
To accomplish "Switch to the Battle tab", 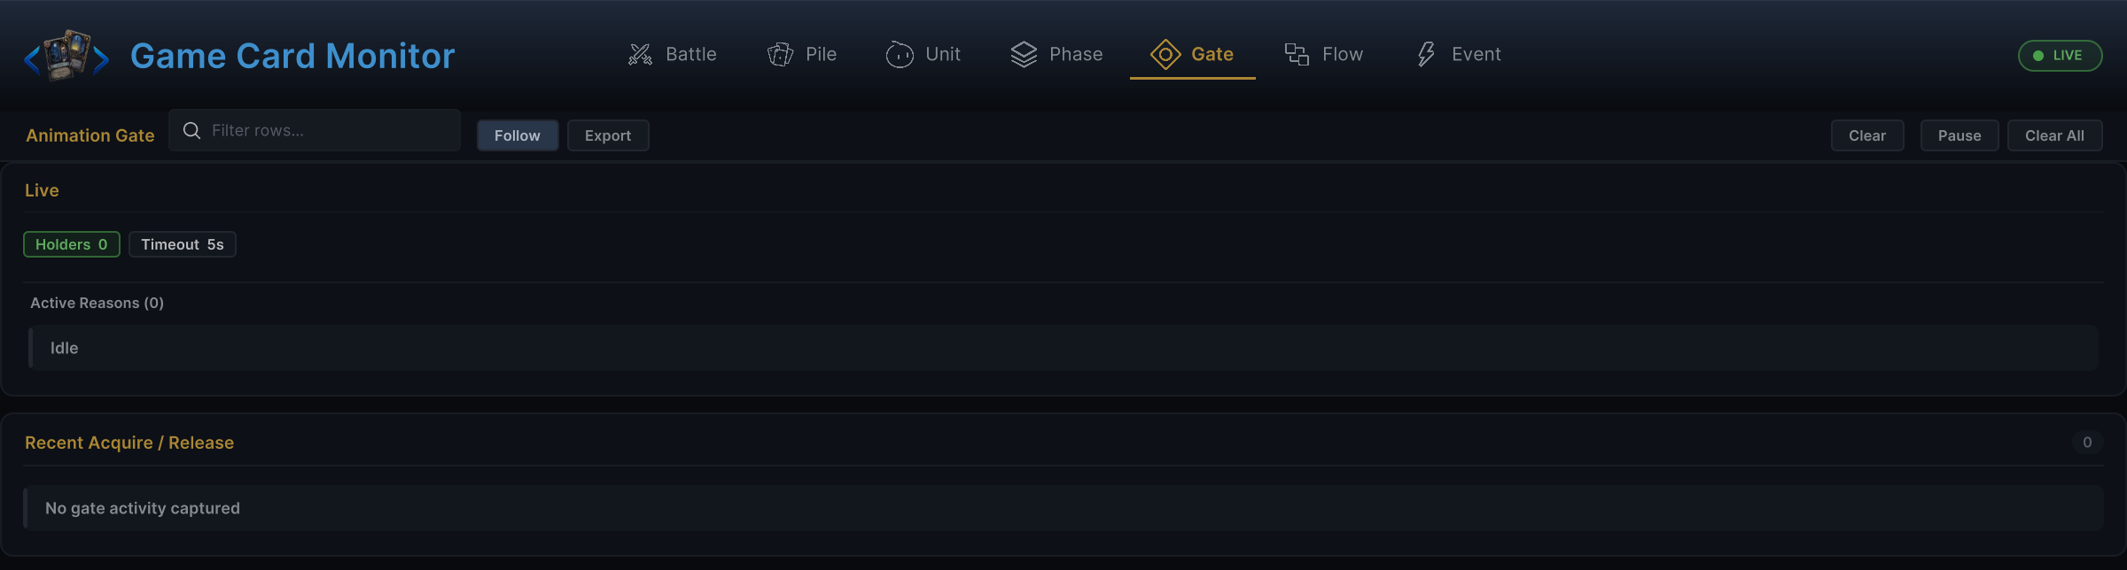I will [673, 55].
